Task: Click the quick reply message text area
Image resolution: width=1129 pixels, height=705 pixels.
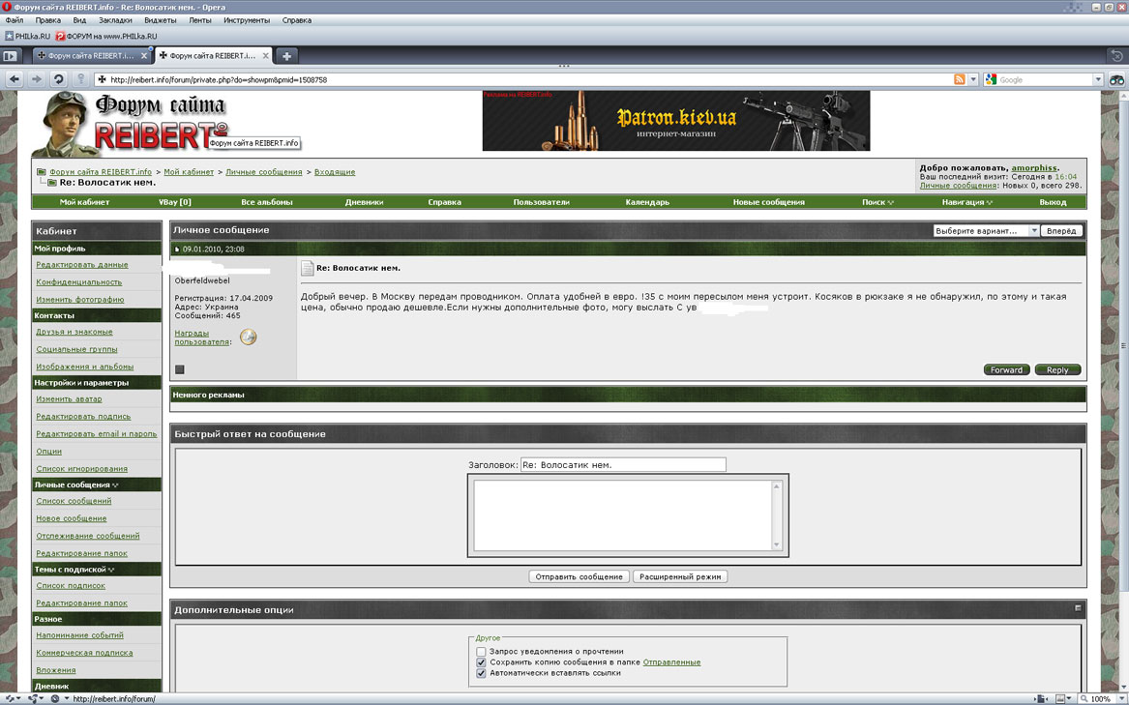Action: pyautogui.click(x=627, y=515)
